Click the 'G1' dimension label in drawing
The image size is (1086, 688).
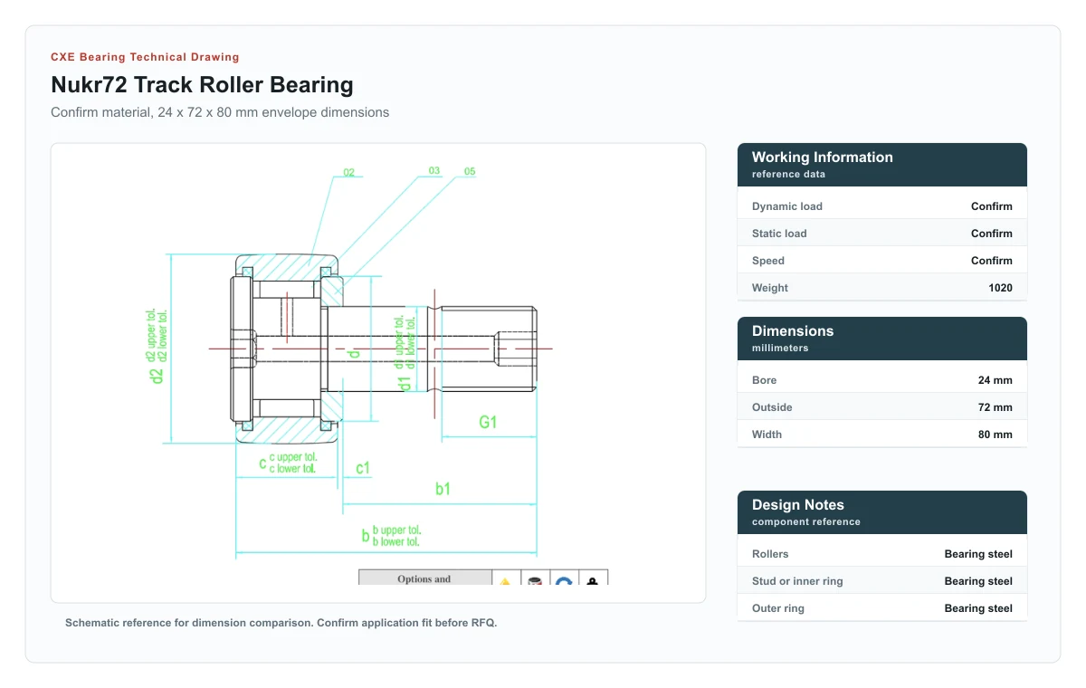click(x=488, y=422)
